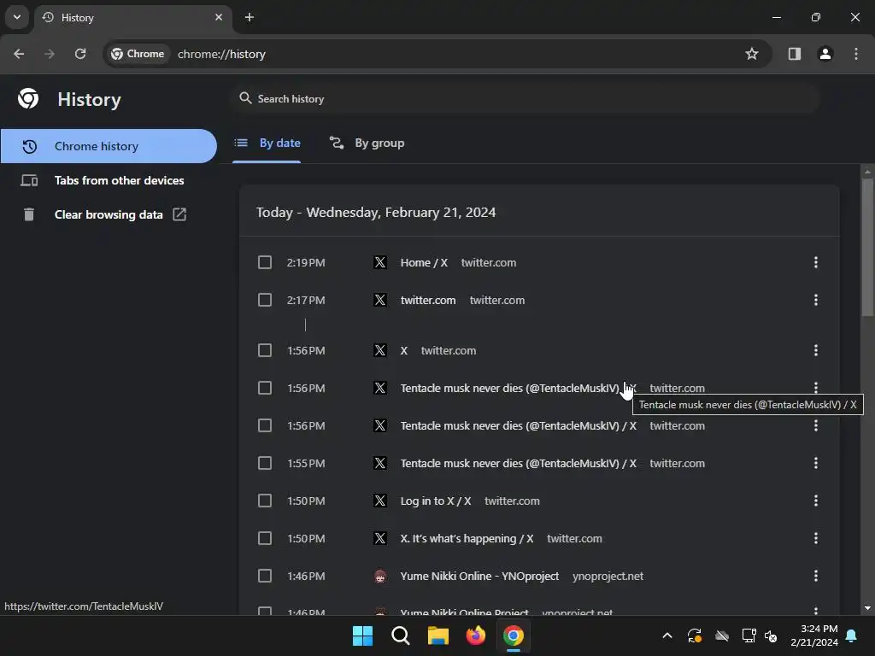Tick checkbox of hovered Tentacle musk 1:56 PM entry

tap(265, 388)
